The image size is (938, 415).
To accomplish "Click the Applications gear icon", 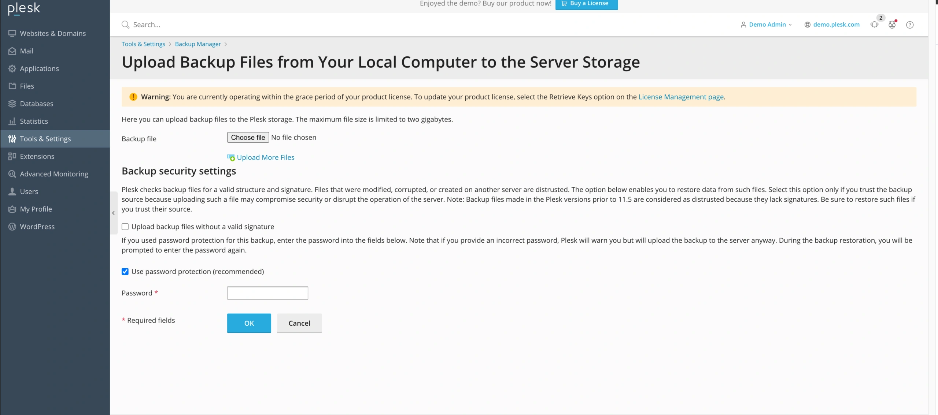I will [12, 68].
